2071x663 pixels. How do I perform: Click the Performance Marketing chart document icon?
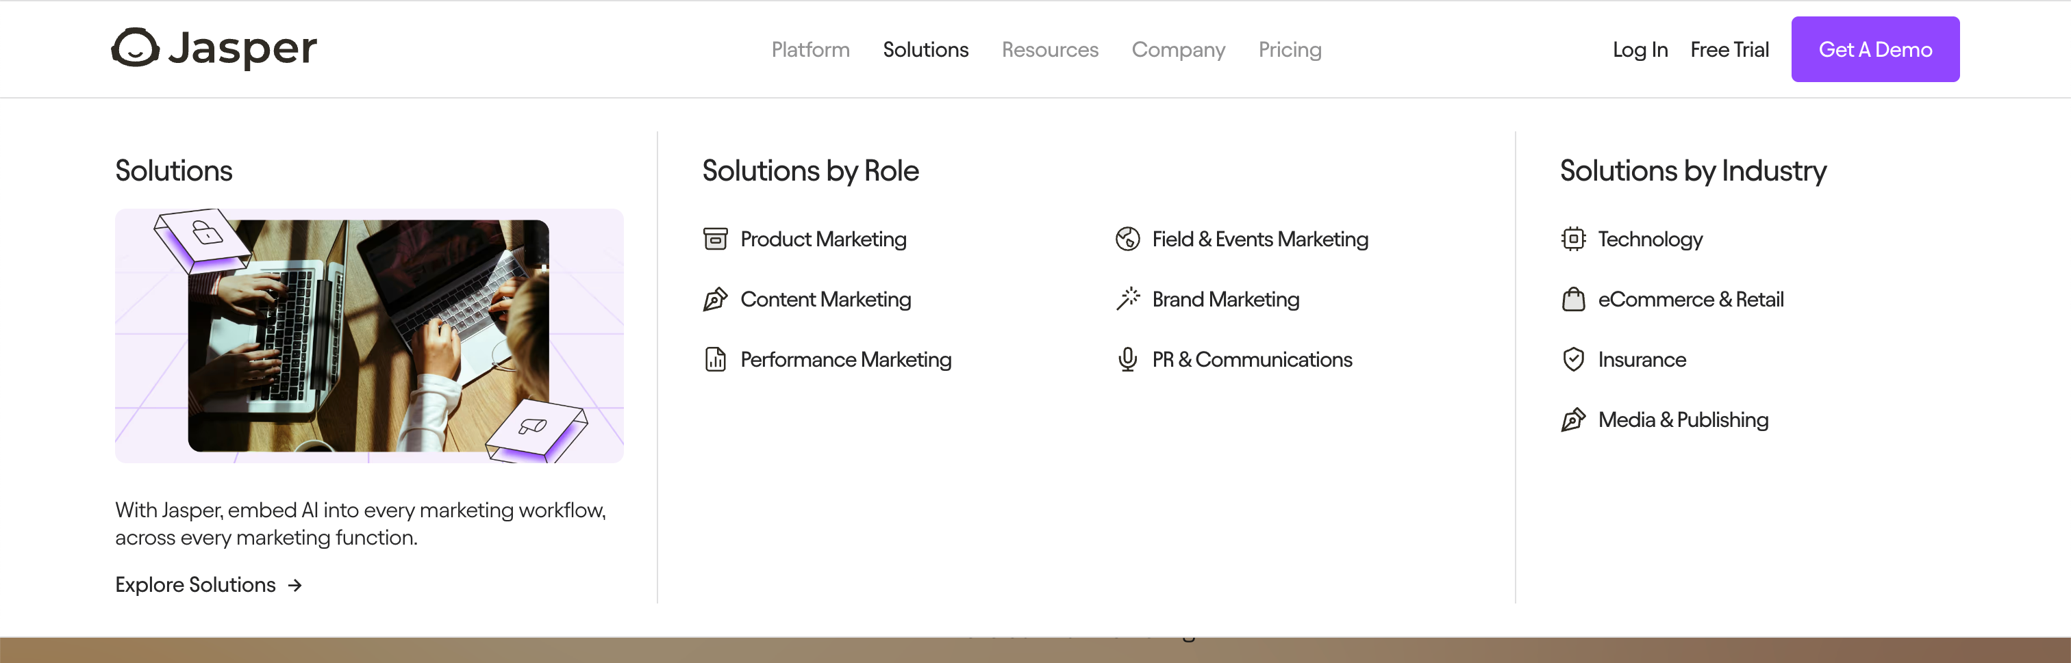[x=715, y=360]
